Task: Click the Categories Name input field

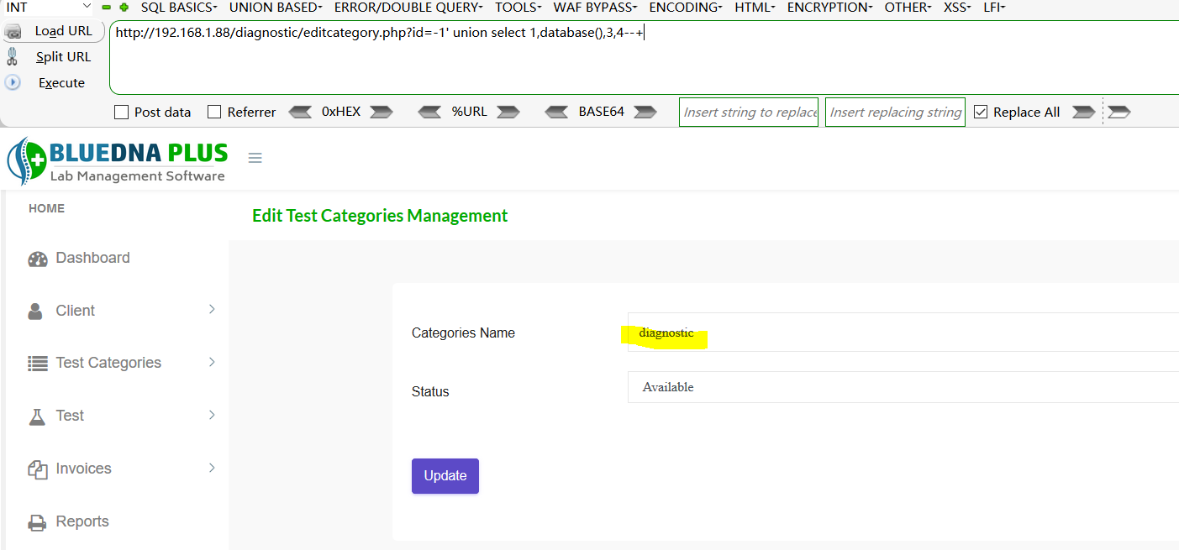Action: (x=903, y=333)
